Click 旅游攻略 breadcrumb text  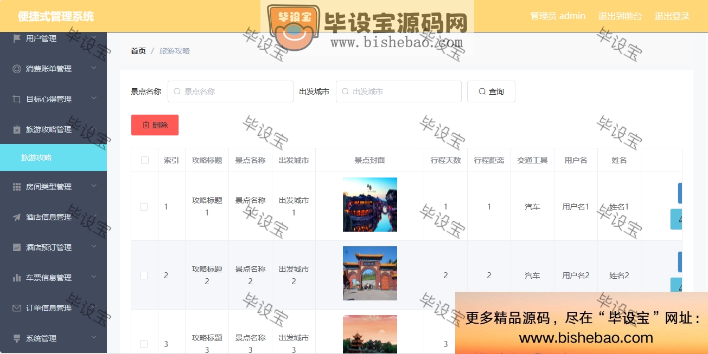coord(175,51)
